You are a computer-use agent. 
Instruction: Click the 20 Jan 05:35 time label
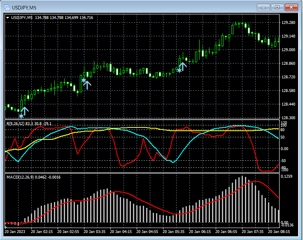click(174, 232)
